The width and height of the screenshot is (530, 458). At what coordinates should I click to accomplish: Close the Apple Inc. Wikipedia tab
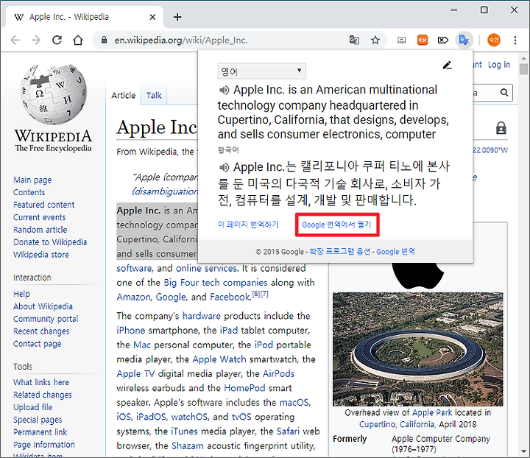(153, 17)
